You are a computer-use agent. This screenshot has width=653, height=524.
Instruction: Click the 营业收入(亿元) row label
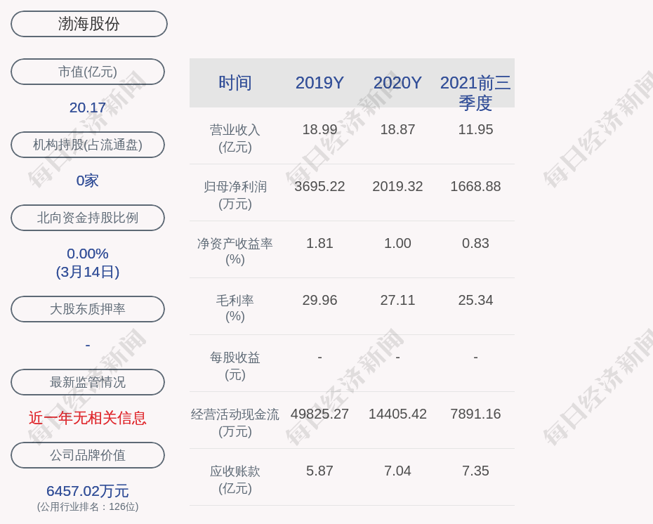tap(235, 138)
